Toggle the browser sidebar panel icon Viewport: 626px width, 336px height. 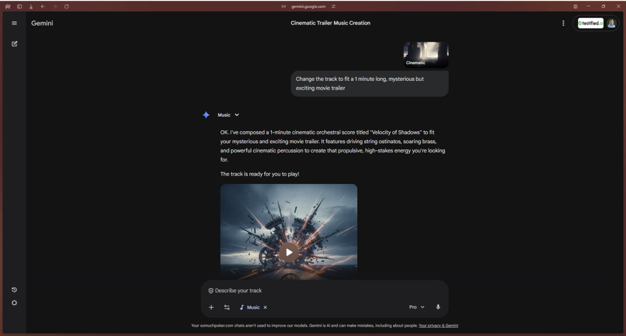[x=19, y=6]
